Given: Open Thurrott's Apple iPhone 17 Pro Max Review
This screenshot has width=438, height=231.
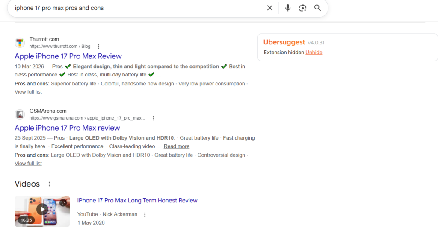Looking at the screenshot, I should pos(68,56).
